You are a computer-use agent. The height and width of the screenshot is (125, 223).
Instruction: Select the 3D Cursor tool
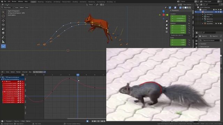(3, 16)
